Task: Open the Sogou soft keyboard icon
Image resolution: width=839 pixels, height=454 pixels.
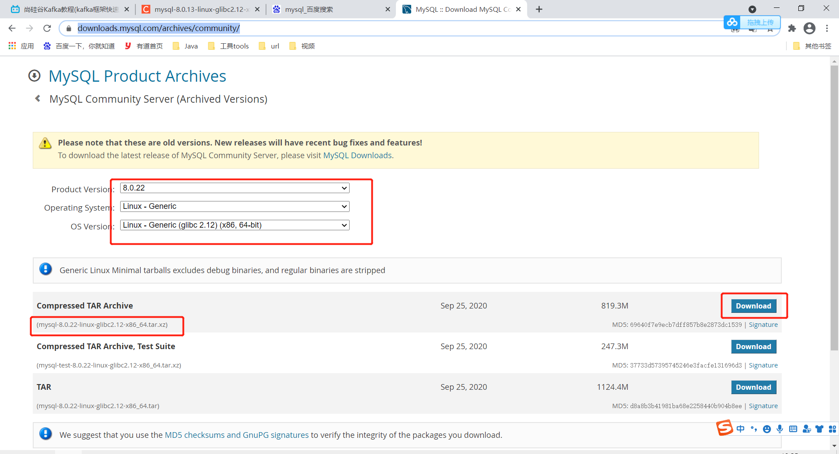Action: pos(793,429)
